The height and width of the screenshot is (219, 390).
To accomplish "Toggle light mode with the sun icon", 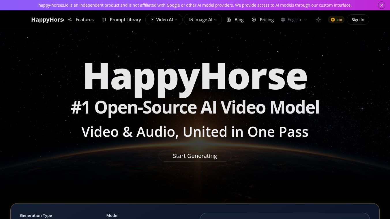I will click(x=318, y=20).
